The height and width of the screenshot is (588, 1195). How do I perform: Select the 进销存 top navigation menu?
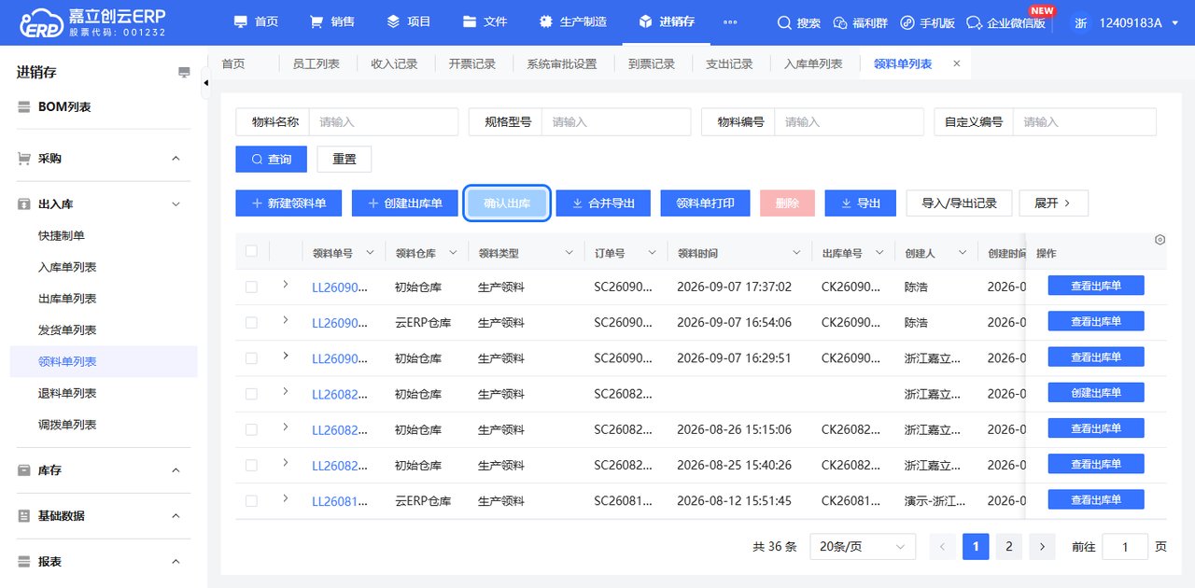pyautogui.click(x=667, y=21)
